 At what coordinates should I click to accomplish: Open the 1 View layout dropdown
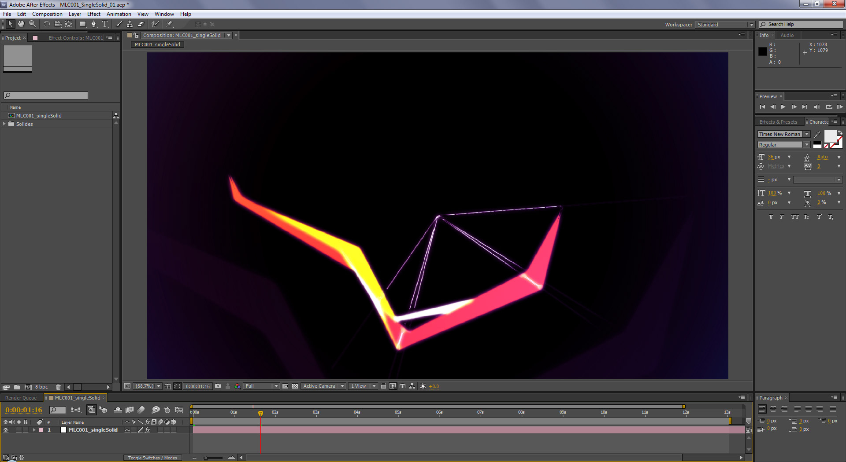(363, 386)
